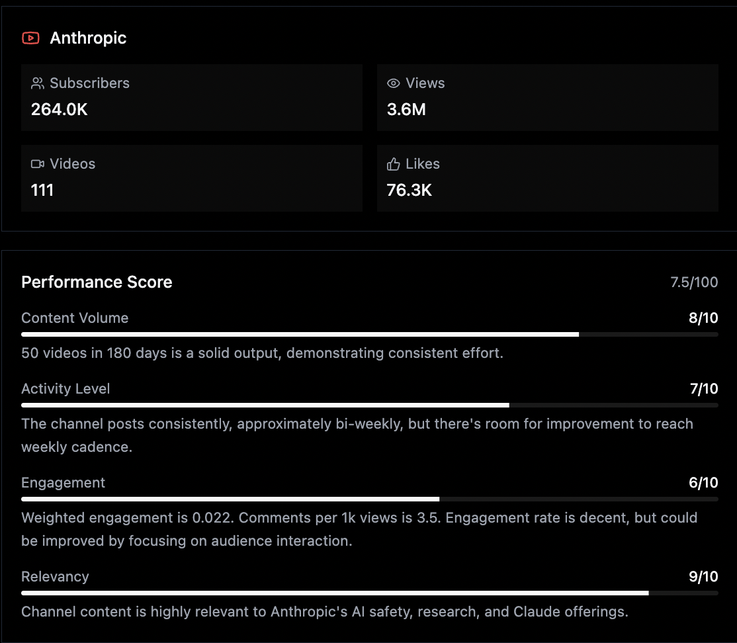The height and width of the screenshot is (643, 737).
Task: Click the red YouTube icon beside Anthropic
Action: (30, 38)
